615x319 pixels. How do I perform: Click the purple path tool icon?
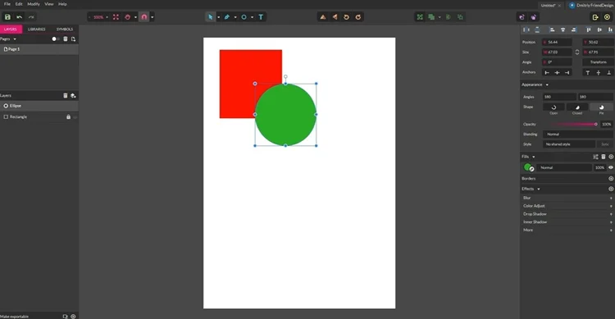click(522, 17)
